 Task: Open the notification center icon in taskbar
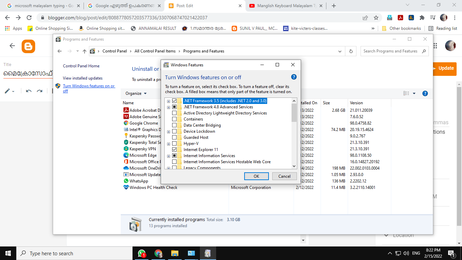point(451,253)
